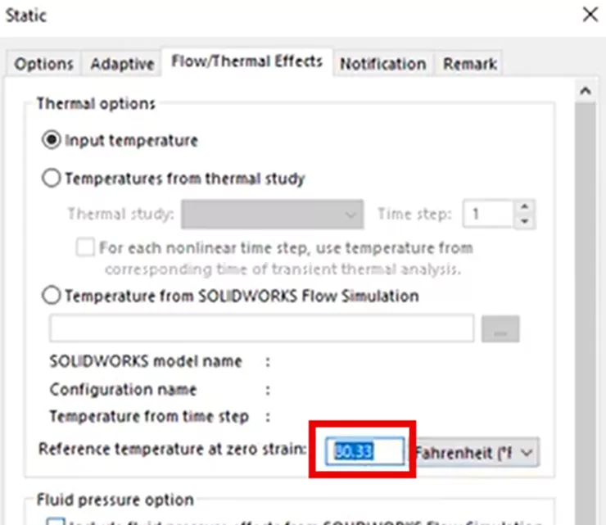The image size is (606, 525).
Task: Click the browse ellipsis button
Action: 500,328
